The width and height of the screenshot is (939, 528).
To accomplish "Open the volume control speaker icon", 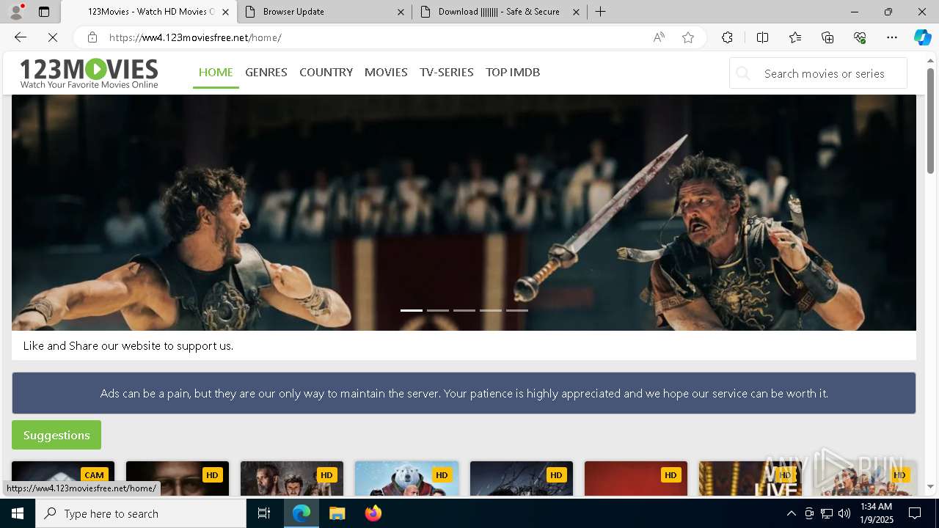I will point(844,513).
